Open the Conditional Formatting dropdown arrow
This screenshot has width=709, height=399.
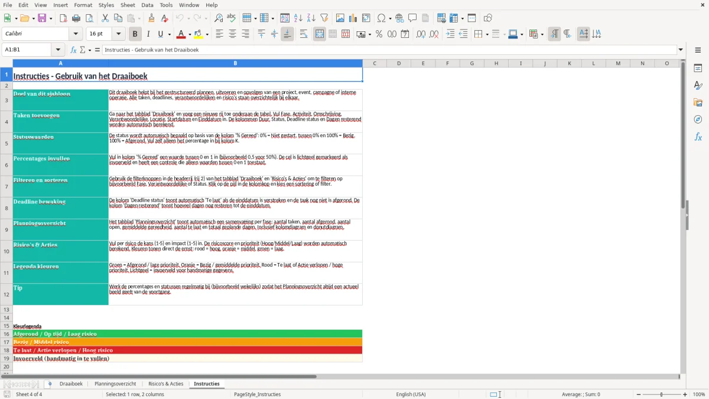pos(542,34)
